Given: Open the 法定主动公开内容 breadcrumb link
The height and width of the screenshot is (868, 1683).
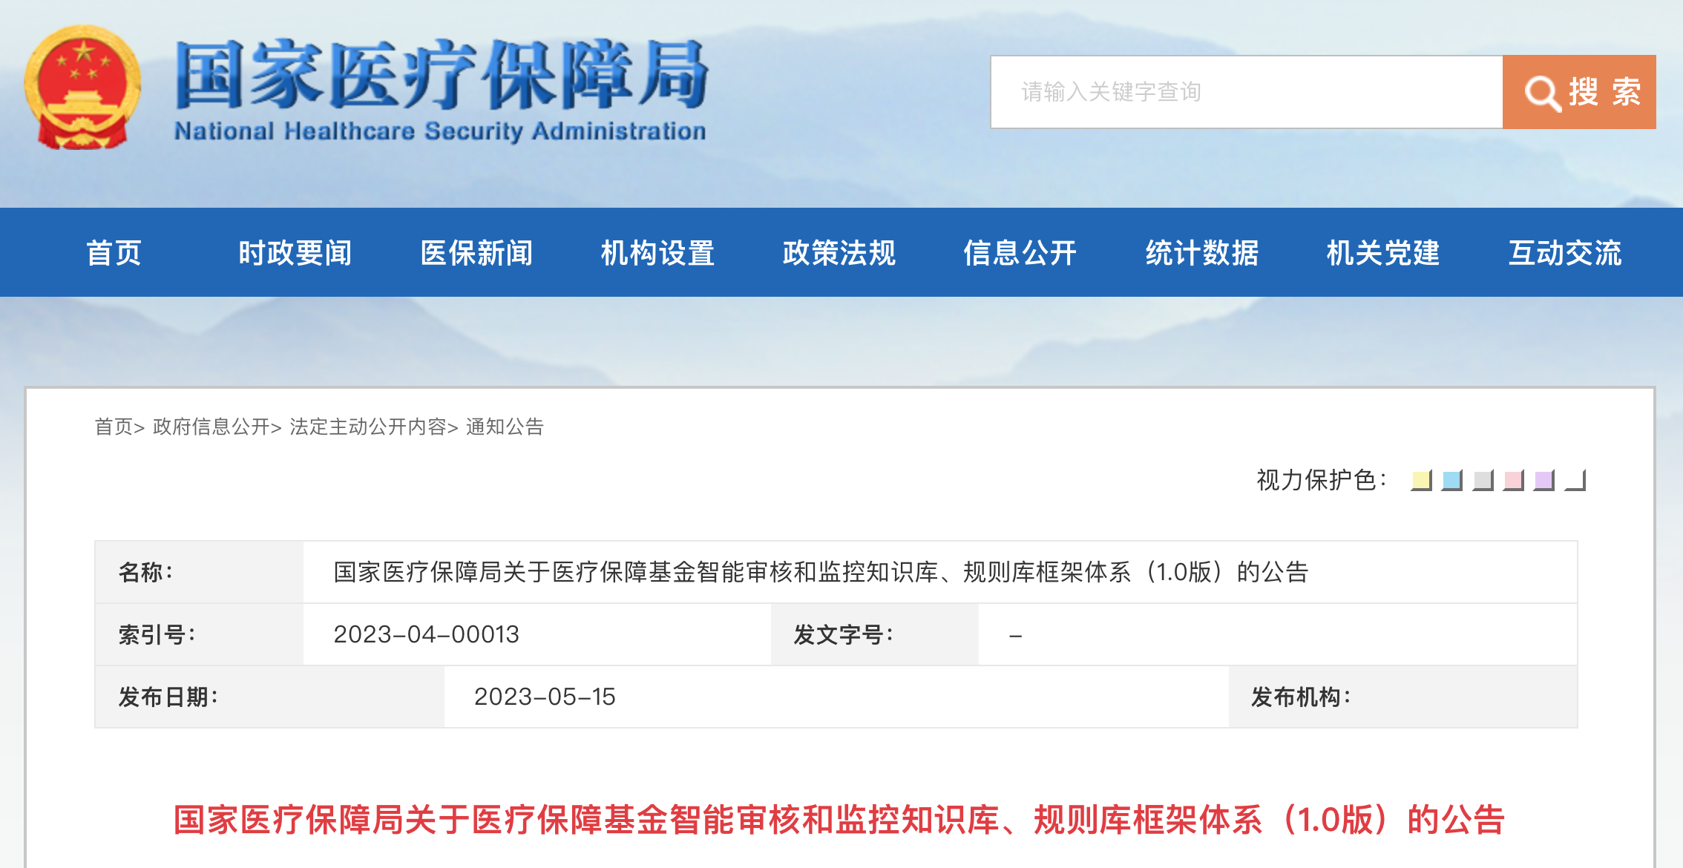Looking at the screenshot, I should click(x=368, y=427).
